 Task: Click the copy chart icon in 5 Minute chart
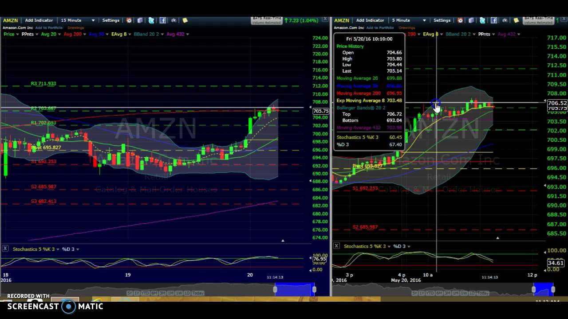(x=471, y=20)
